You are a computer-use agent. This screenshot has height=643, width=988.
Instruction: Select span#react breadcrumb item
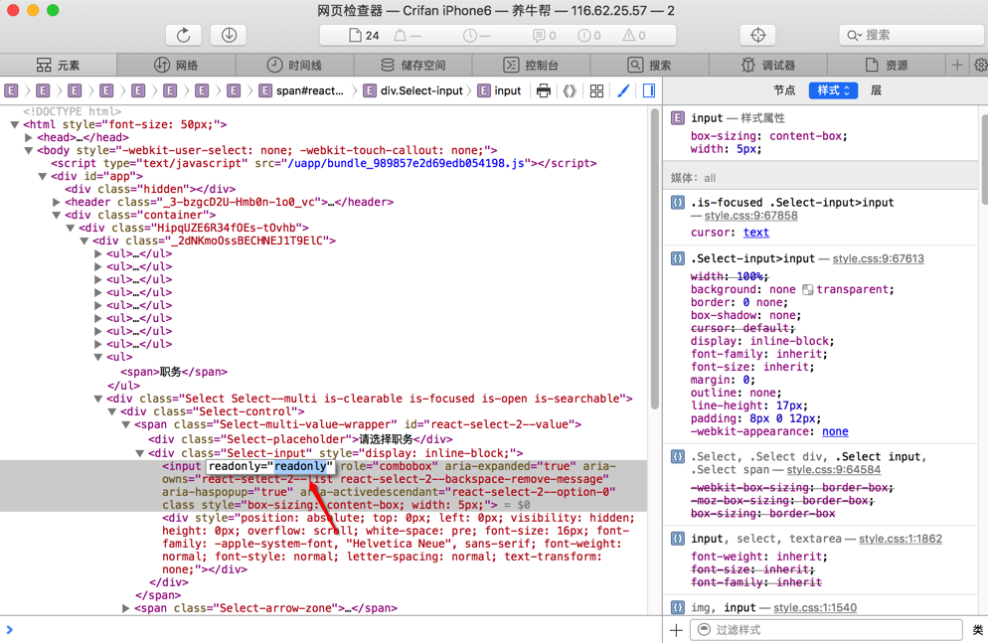point(303,90)
